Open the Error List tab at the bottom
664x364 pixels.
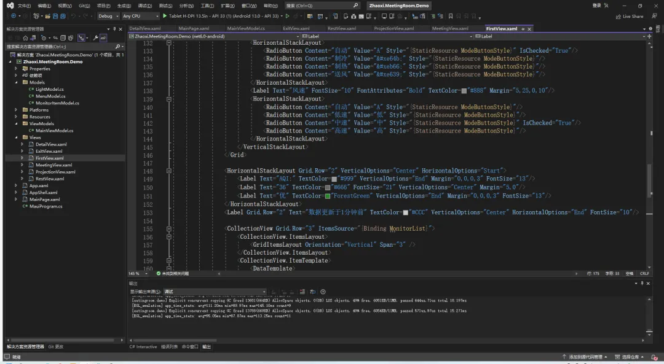click(x=169, y=347)
